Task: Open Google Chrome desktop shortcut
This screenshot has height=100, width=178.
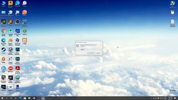Action: point(4,32)
